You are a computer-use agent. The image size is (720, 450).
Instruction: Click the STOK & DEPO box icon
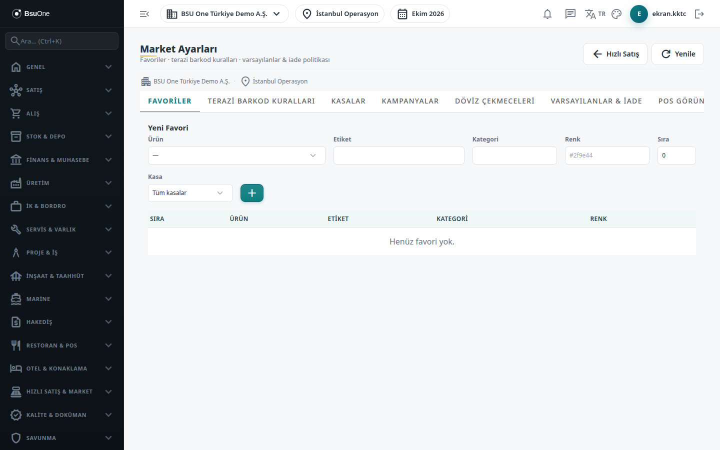(16, 136)
